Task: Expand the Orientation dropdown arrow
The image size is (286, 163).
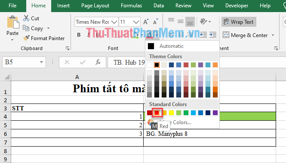Action: pos(210,22)
